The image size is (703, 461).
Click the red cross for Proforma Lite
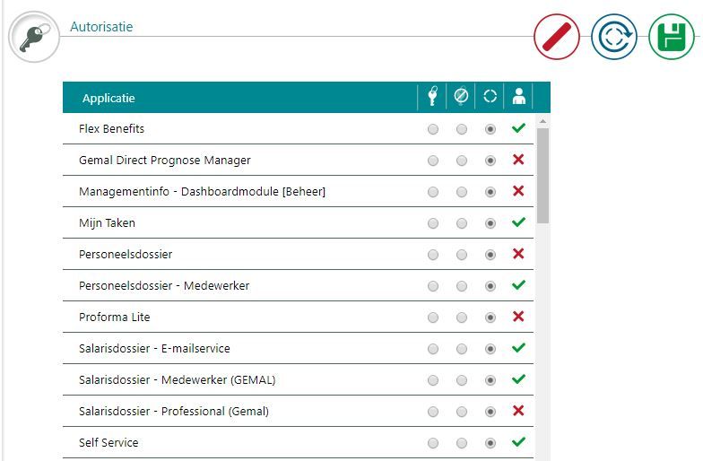click(x=518, y=317)
